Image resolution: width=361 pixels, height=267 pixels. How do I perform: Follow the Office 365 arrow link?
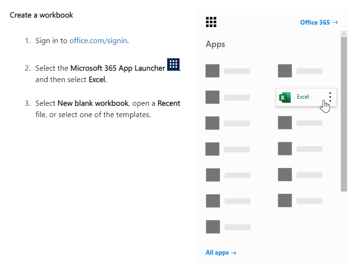point(319,22)
